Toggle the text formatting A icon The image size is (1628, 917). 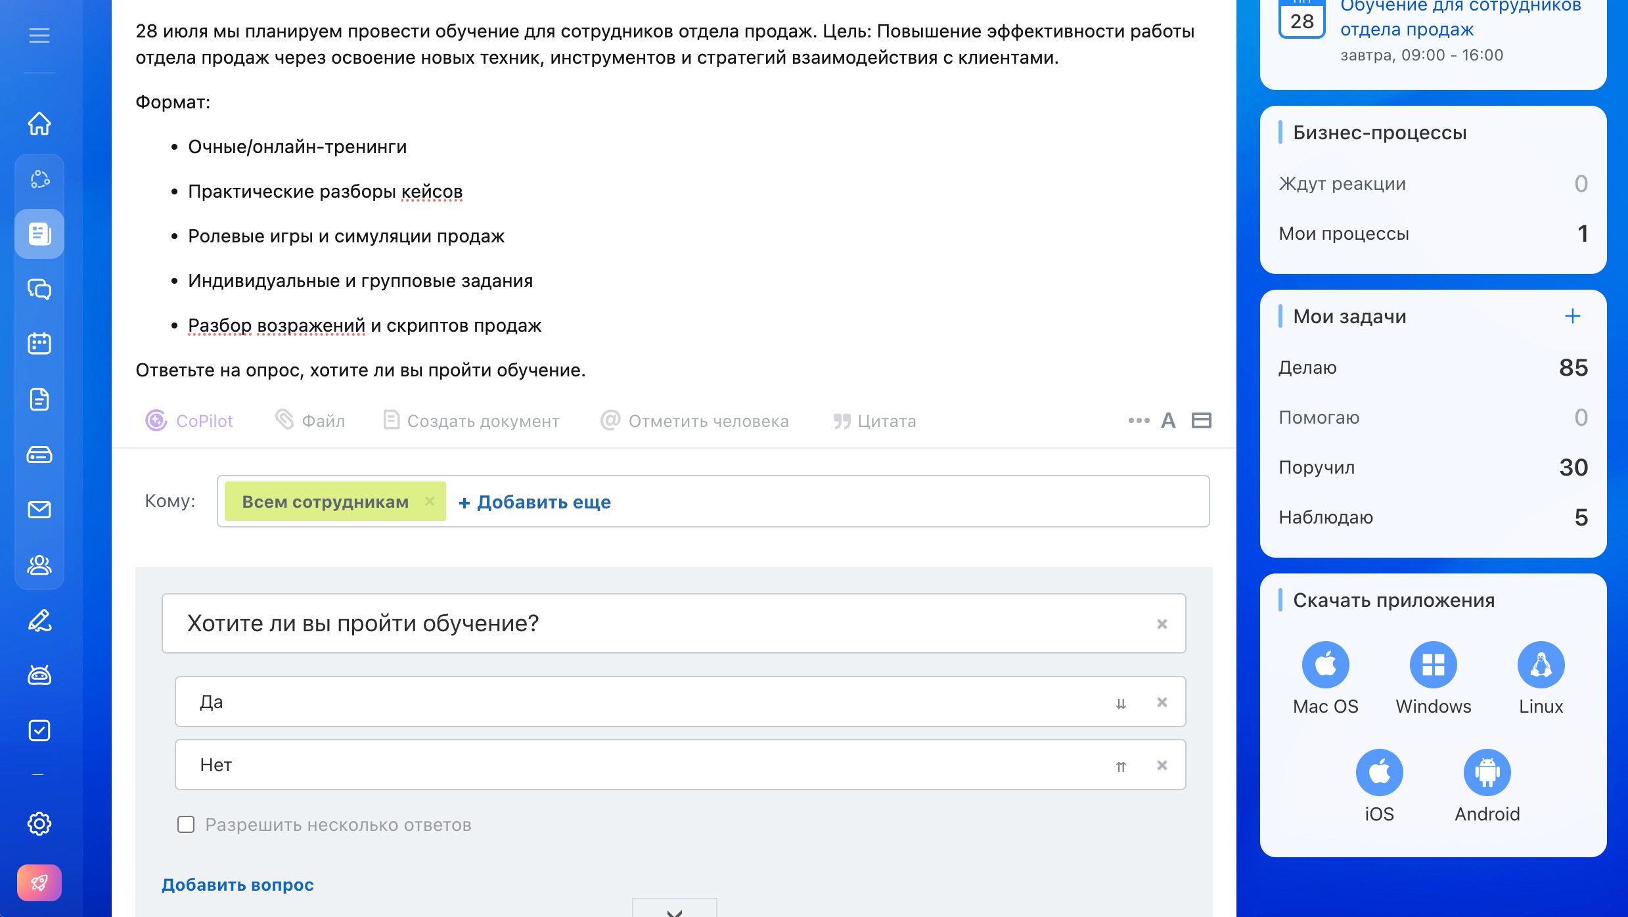click(1168, 420)
